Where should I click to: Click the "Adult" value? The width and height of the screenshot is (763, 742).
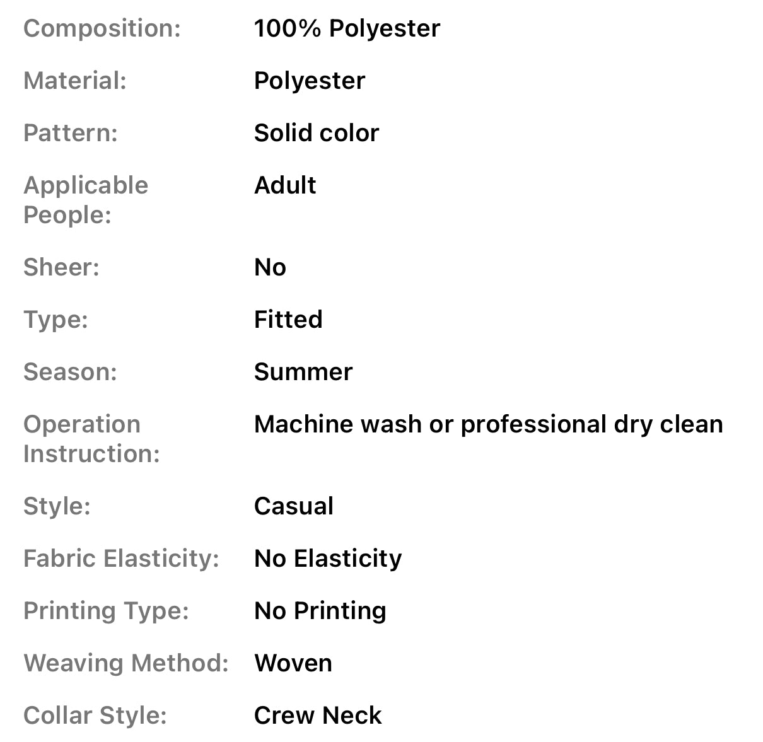(285, 185)
